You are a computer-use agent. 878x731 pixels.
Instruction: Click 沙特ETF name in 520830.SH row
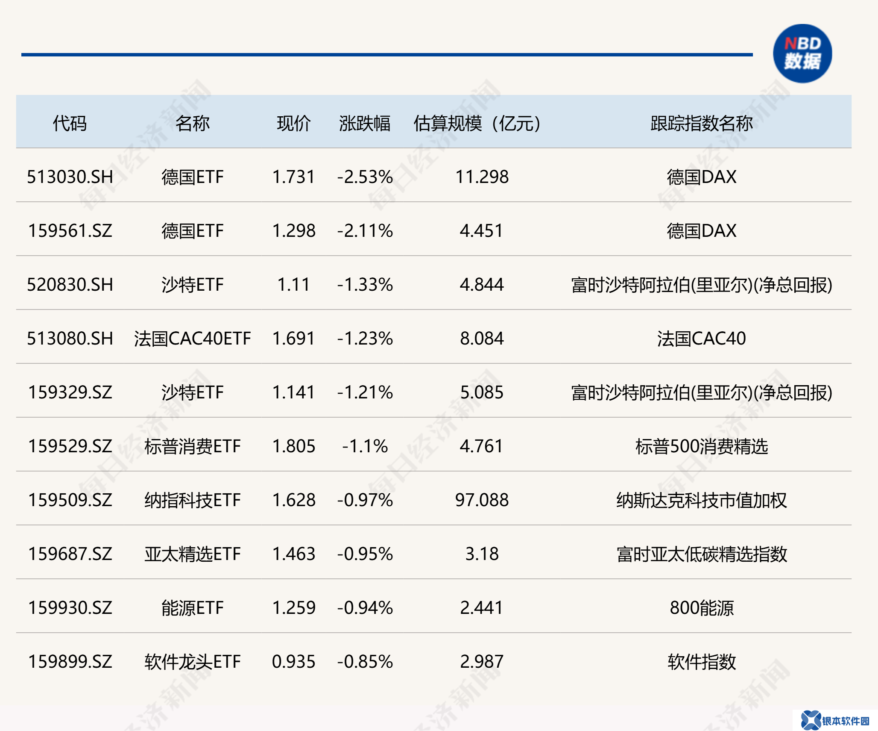(192, 285)
